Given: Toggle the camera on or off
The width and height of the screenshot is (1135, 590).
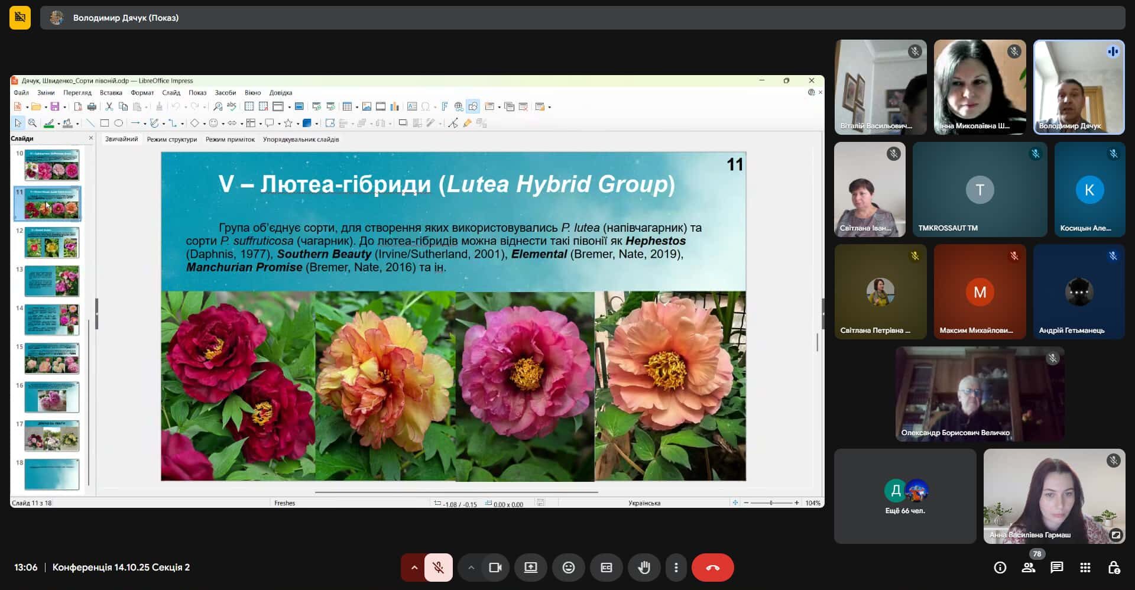Looking at the screenshot, I should point(495,568).
